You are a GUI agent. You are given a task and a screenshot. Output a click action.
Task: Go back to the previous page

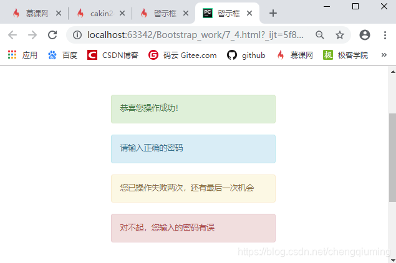[12, 35]
